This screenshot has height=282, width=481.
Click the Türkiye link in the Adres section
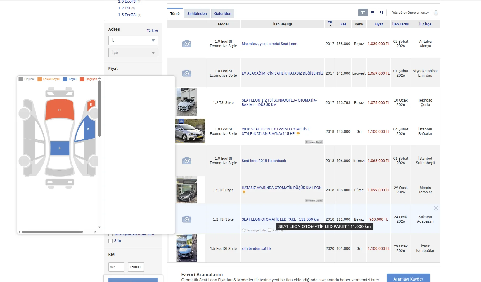[152, 30]
